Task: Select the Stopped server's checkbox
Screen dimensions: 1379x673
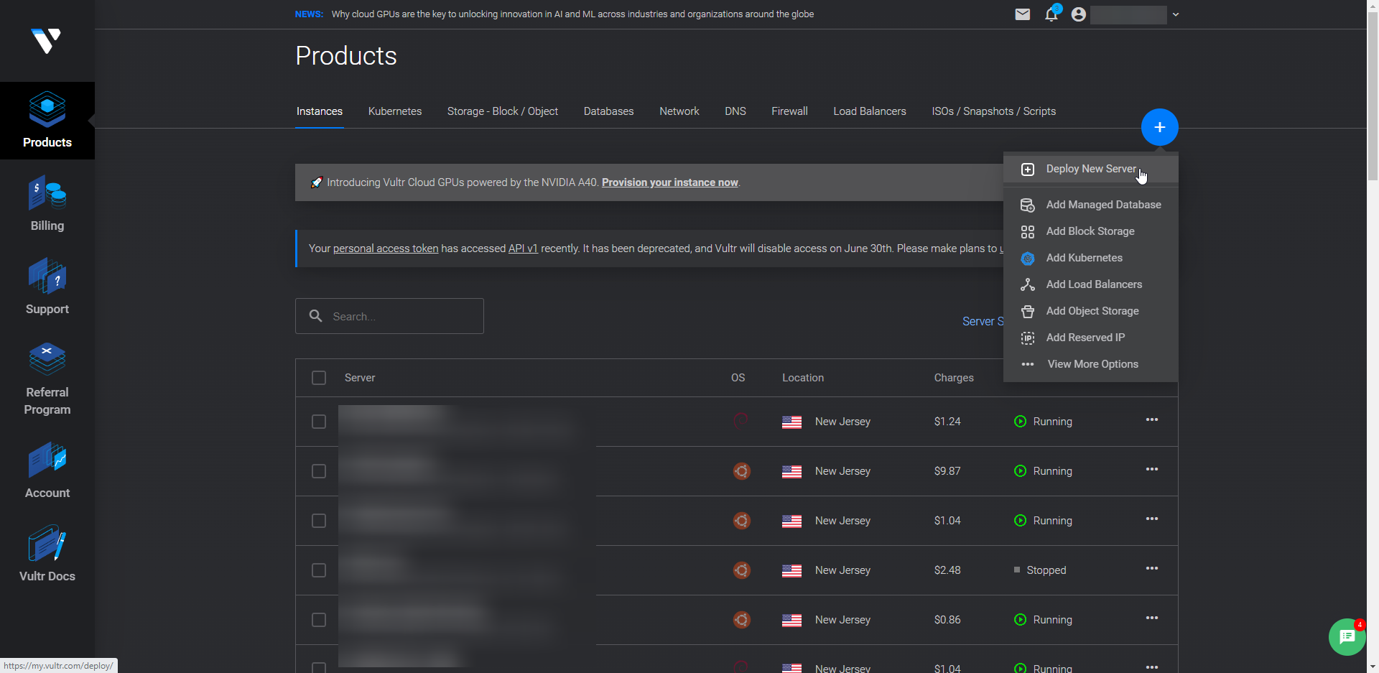Action: [319, 570]
